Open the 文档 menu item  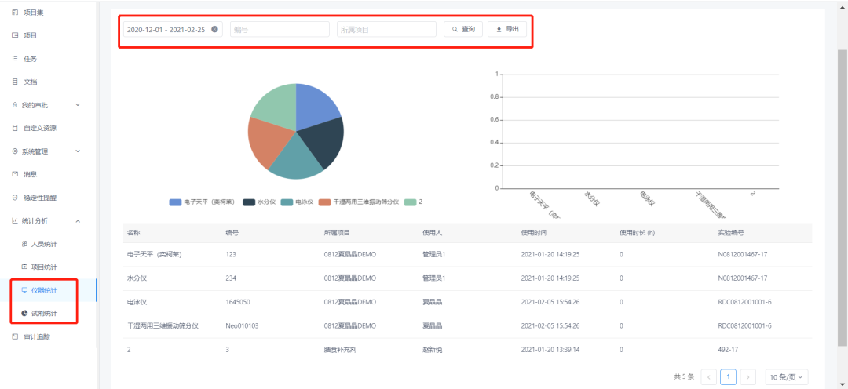(x=31, y=82)
